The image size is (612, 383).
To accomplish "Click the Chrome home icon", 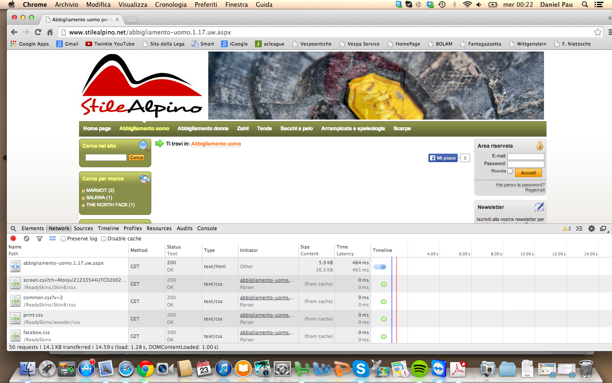I will click(50, 32).
